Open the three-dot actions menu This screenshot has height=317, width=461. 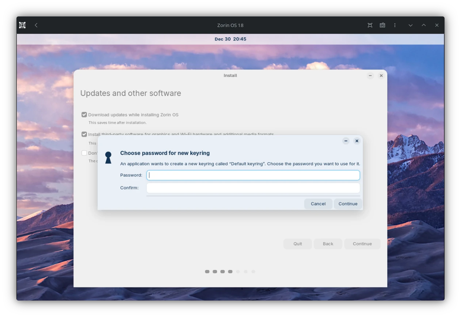point(395,25)
